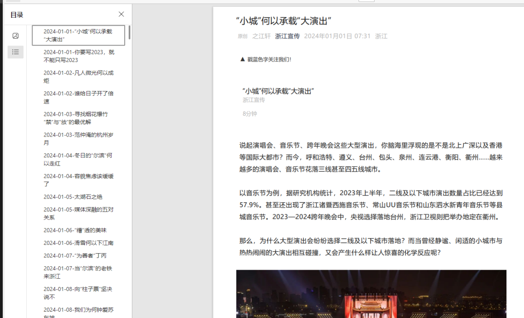Go to 2024-01-04-冬日的"尔滨"何以走红
The image size is (524, 318).
point(78,159)
